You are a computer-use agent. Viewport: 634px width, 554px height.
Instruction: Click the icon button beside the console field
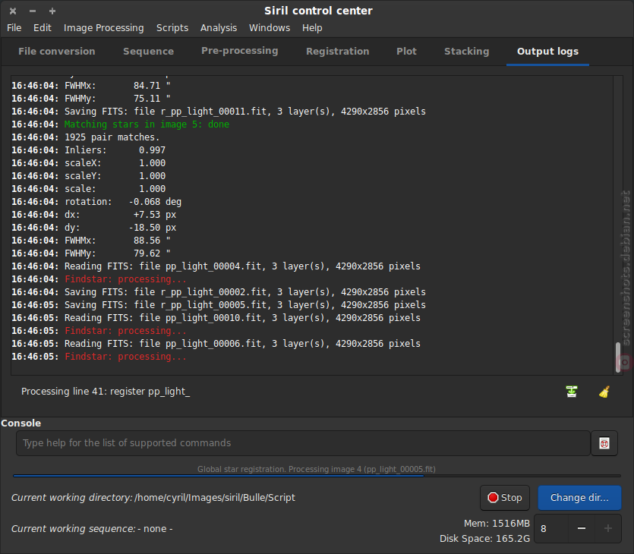[604, 443]
